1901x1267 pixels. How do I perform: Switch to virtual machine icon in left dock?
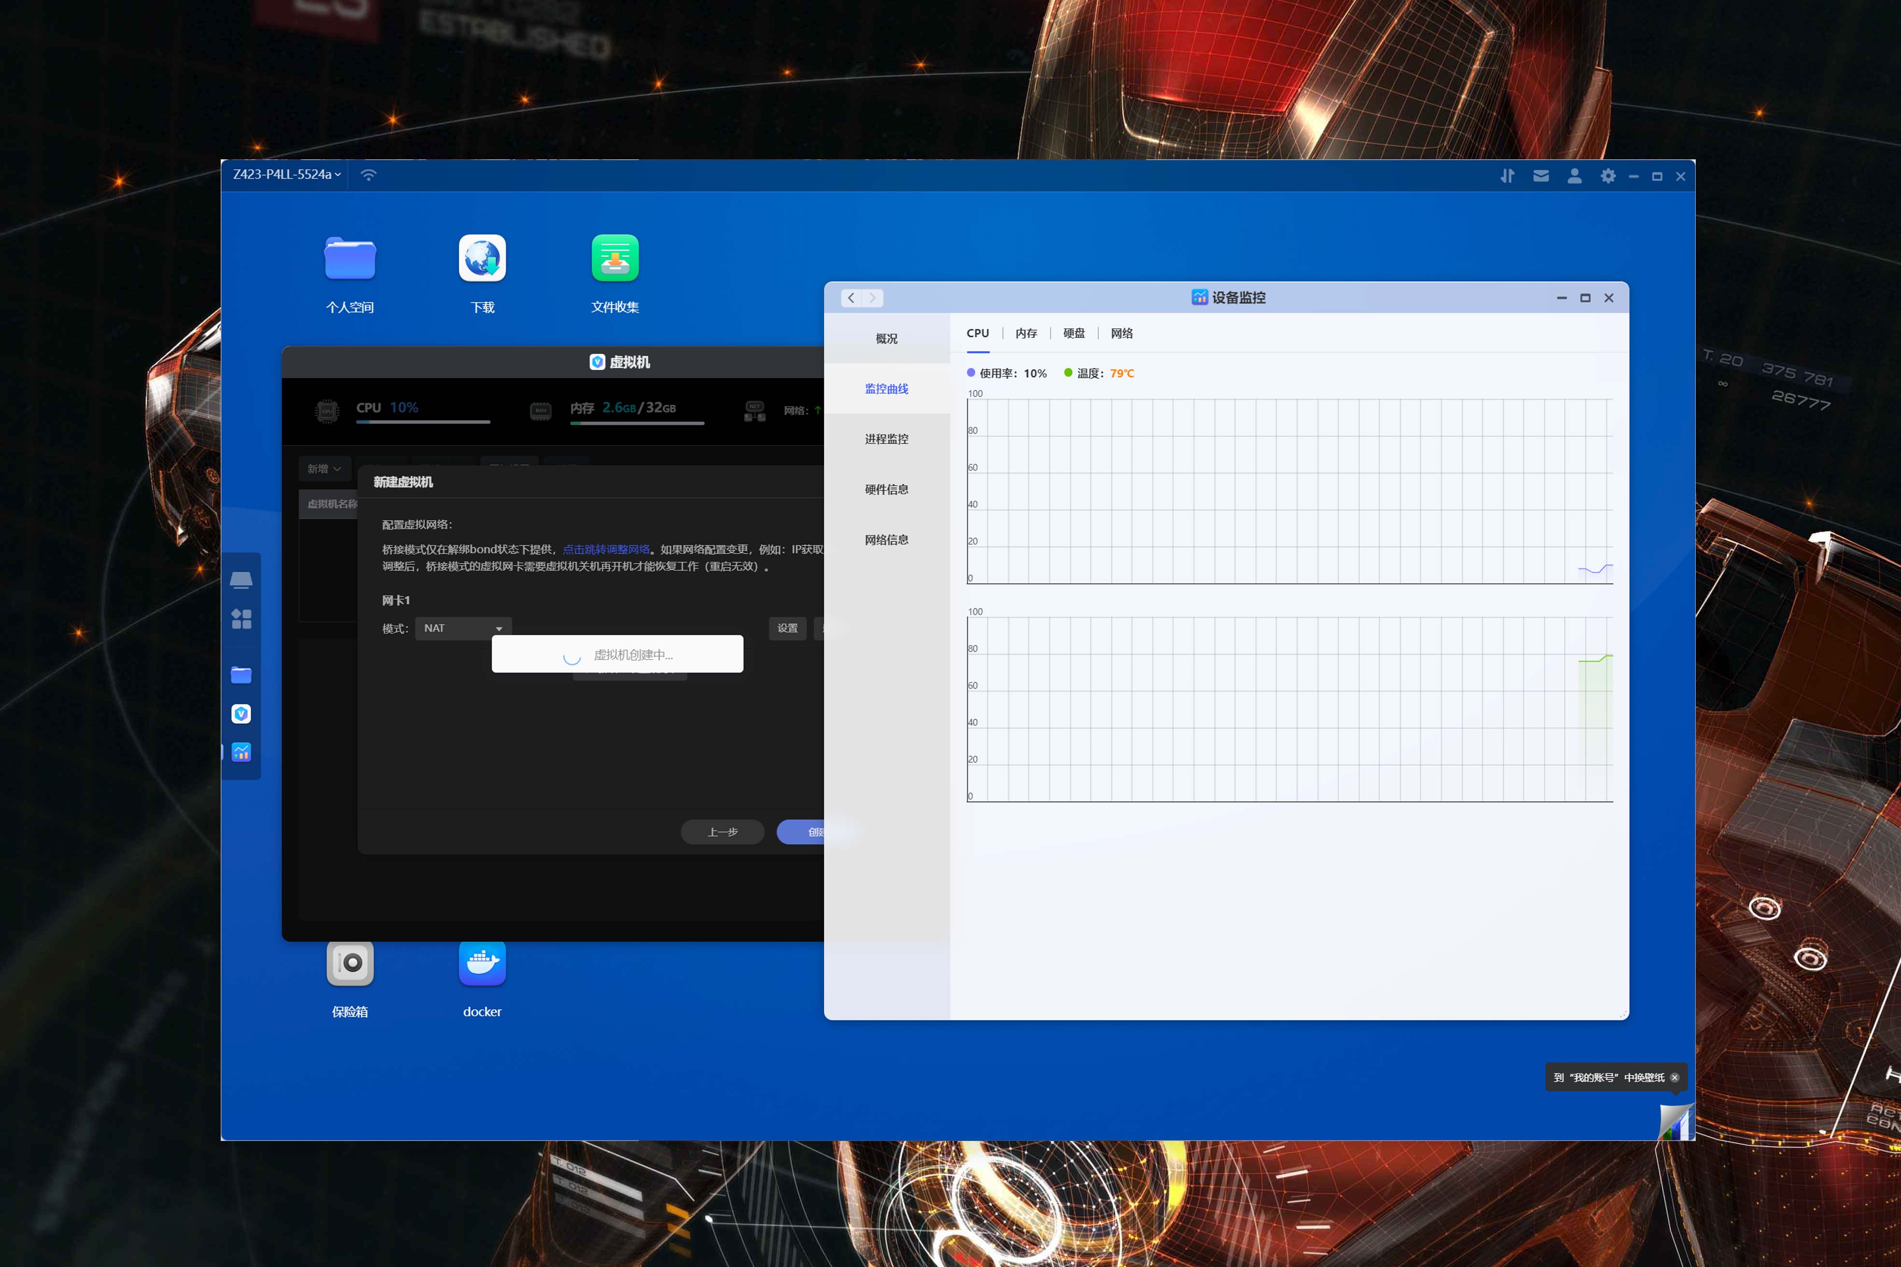pyautogui.click(x=241, y=714)
